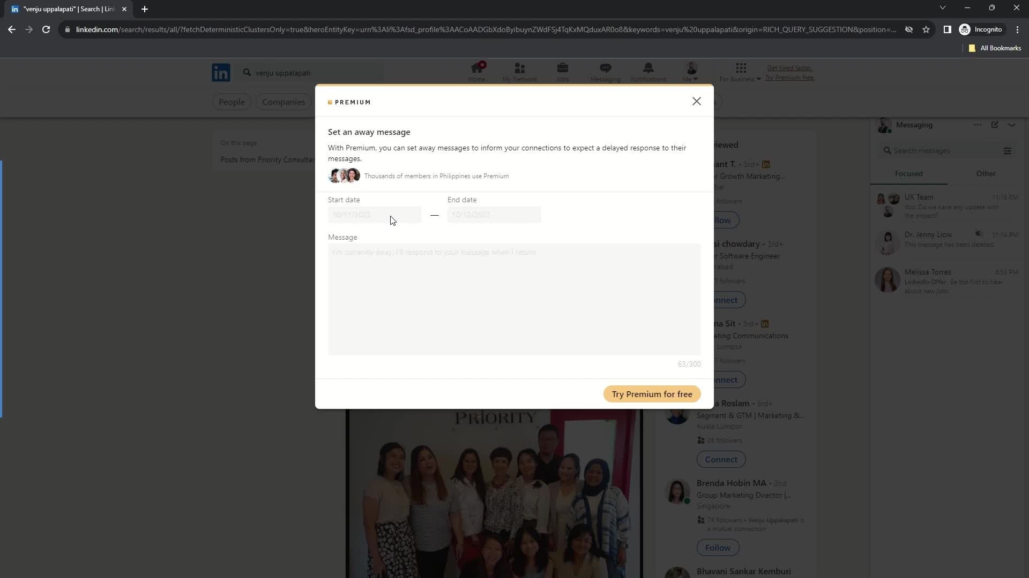Click the address bar URL
1029x578 pixels.
pos(485,29)
